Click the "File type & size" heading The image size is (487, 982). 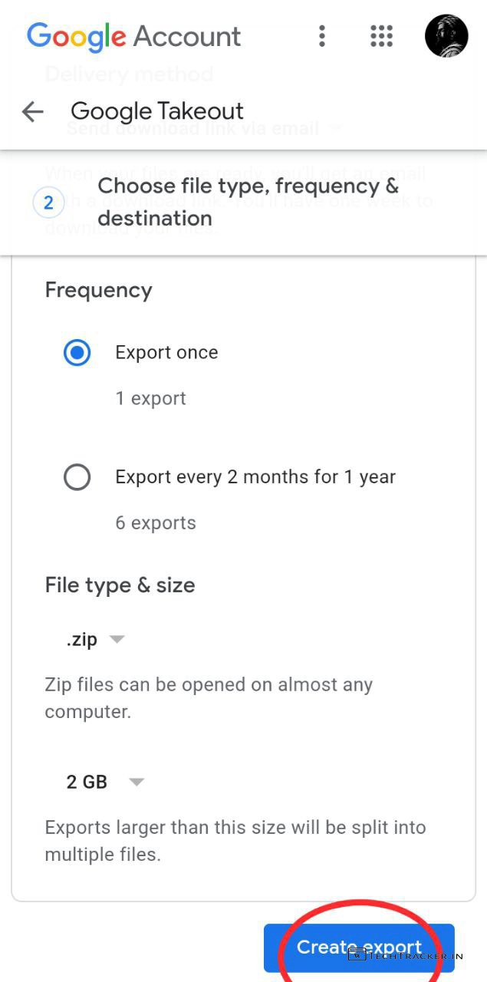120,585
